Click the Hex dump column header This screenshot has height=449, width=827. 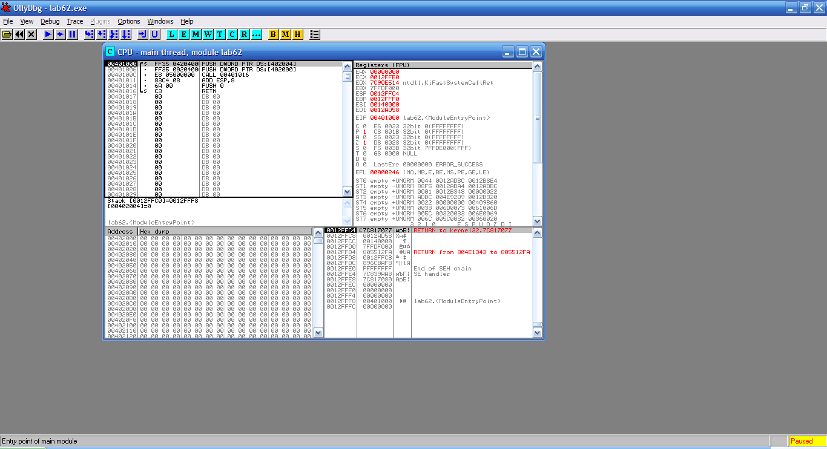click(x=224, y=231)
